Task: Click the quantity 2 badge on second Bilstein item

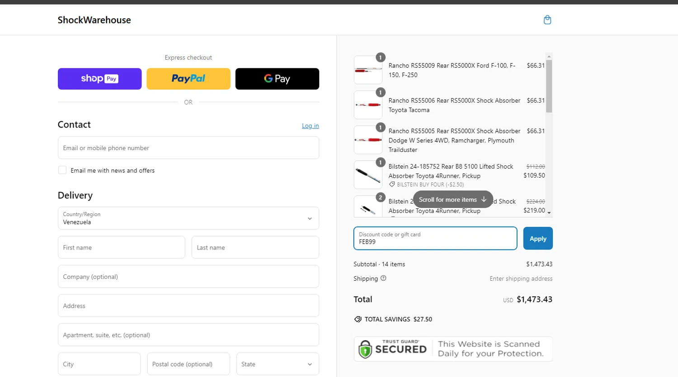Action: click(381, 198)
